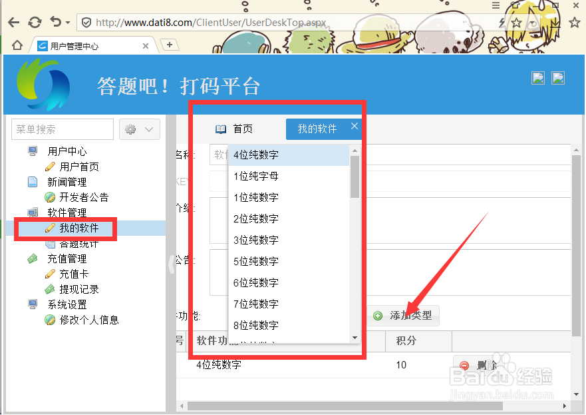Screen dimensions: 586x415
Task: Open 提现记录 in sidebar
Action: pos(79,289)
